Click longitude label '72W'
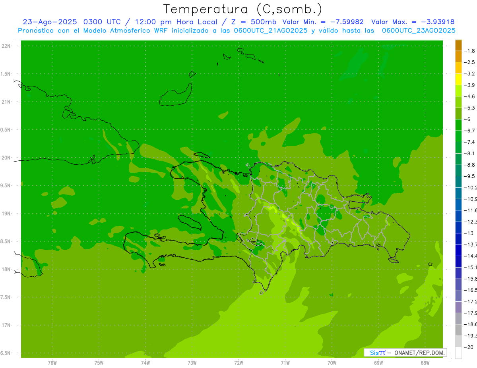The image size is (477, 368). (x=238, y=363)
